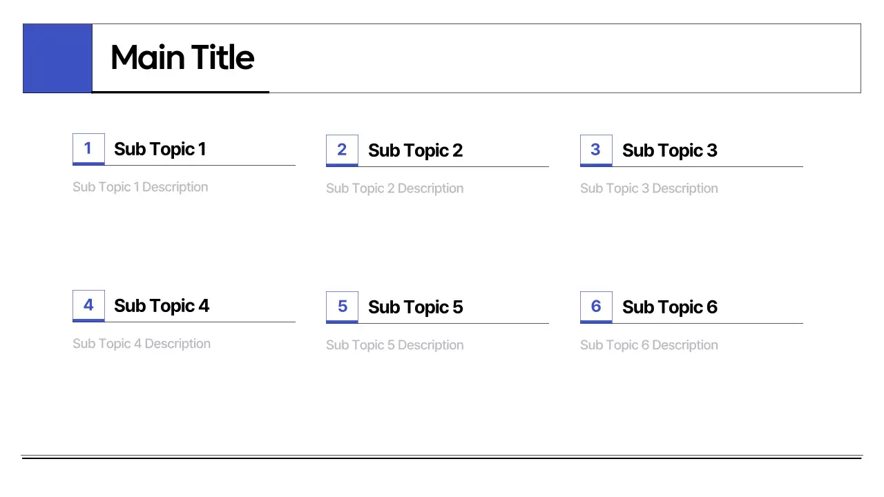Click the Sub Topic 5 heading
Screen dimensions: 884x497
pos(415,307)
